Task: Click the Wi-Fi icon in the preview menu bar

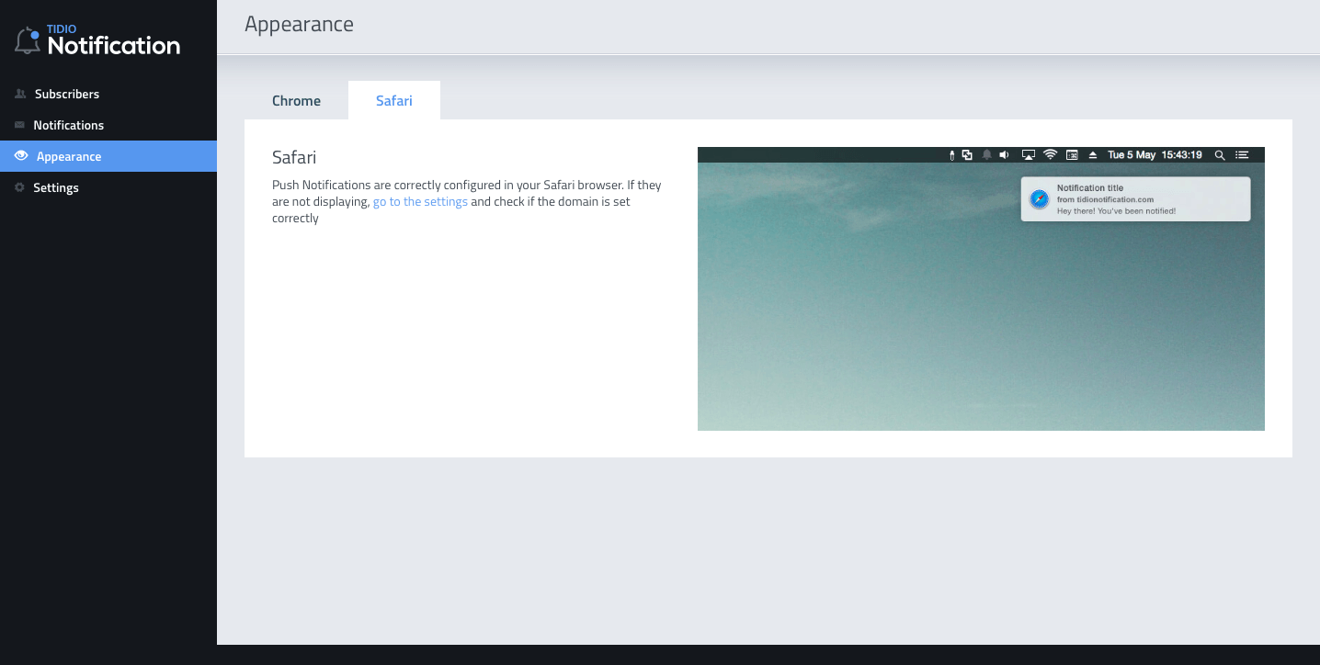Action: tap(1050, 155)
